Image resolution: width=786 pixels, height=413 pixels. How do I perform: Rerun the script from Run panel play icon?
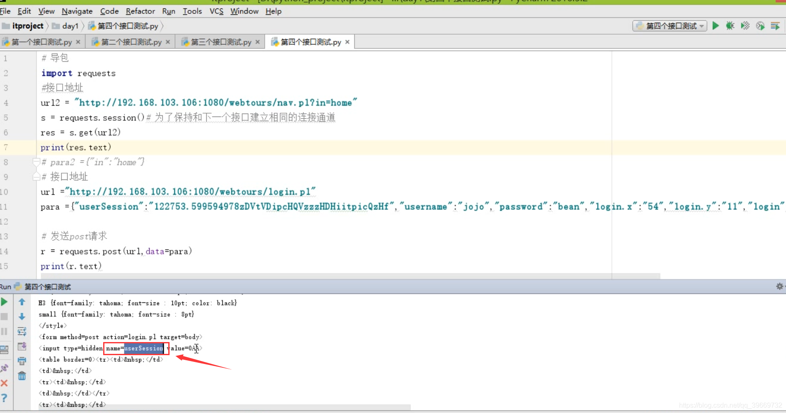tap(4, 302)
